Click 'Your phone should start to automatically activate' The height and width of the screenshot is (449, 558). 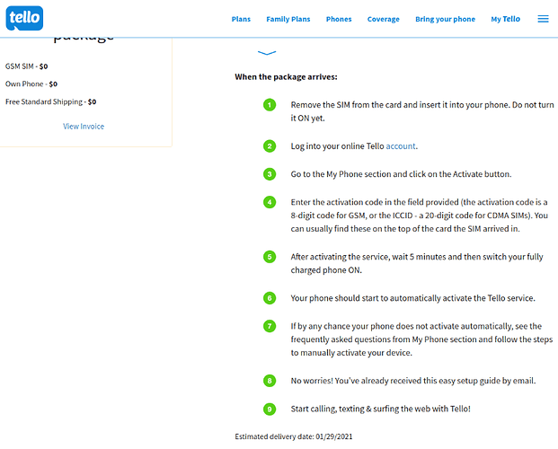[x=412, y=298]
